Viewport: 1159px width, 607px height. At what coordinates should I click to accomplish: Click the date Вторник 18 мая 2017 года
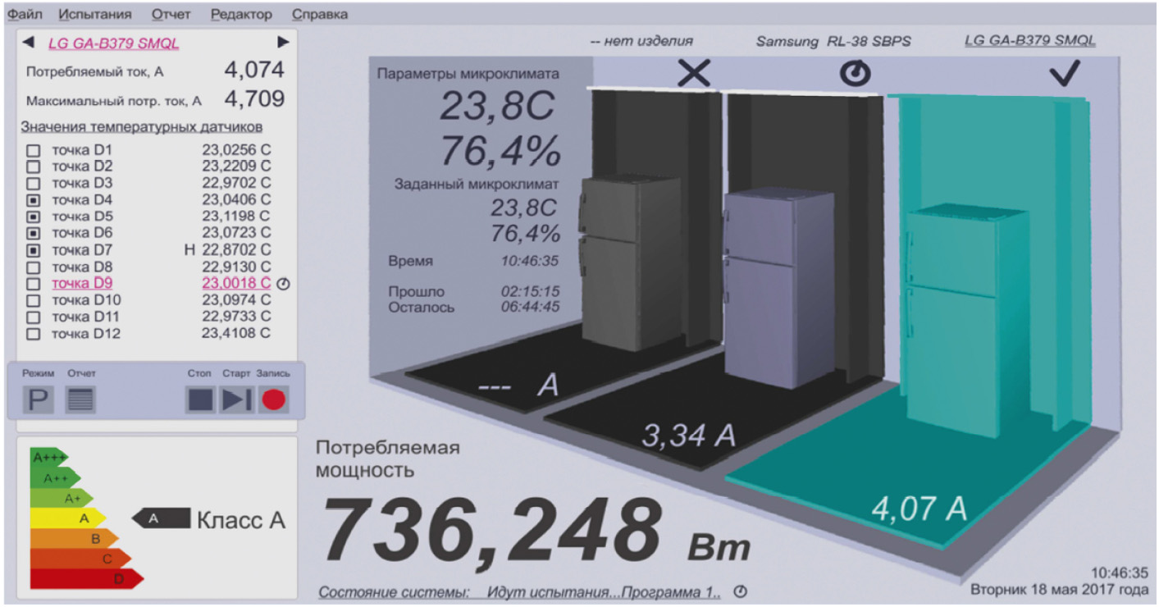pos(1060,589)
